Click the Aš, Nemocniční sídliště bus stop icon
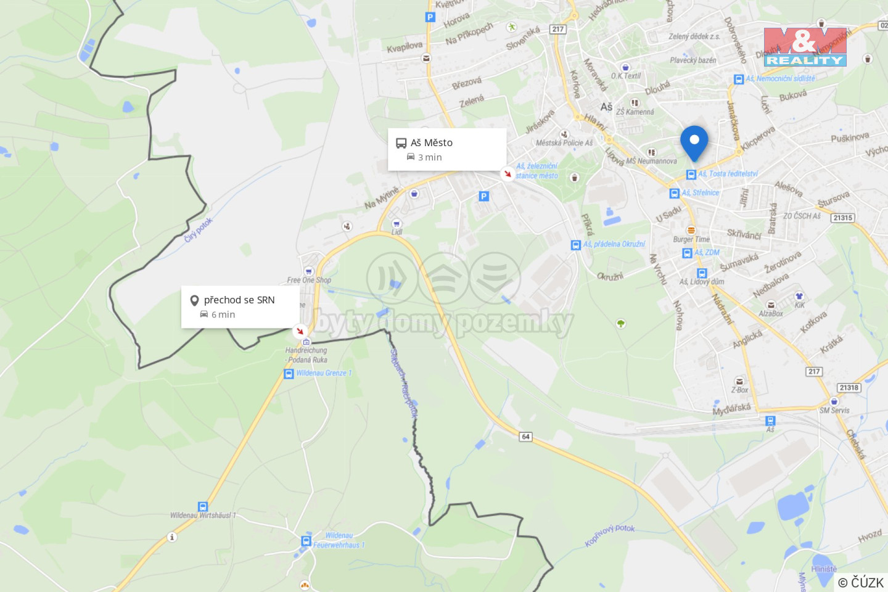The width and height of the screenshot is (888, 592). [739, 79]
